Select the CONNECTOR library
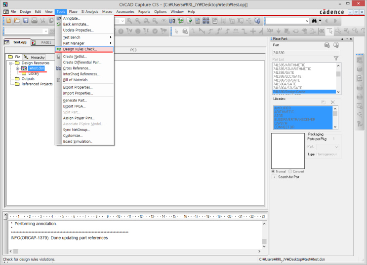 pos(285,127)
